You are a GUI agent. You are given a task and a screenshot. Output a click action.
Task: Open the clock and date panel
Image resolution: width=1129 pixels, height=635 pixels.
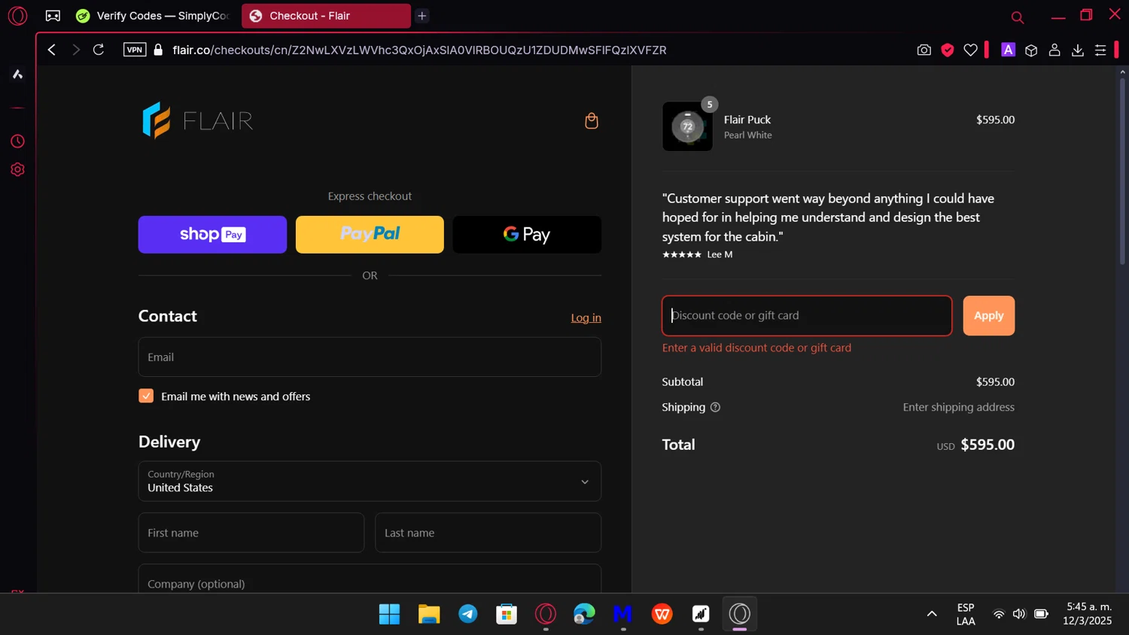pos(1087,614)
